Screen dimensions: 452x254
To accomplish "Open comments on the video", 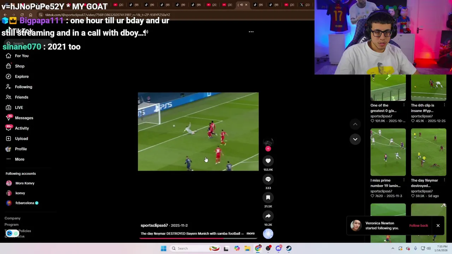I will click(268, 179).
